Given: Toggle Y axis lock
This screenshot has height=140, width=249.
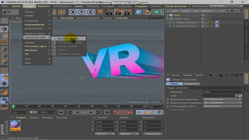Looking at the screenshot, I should [82, 12].
